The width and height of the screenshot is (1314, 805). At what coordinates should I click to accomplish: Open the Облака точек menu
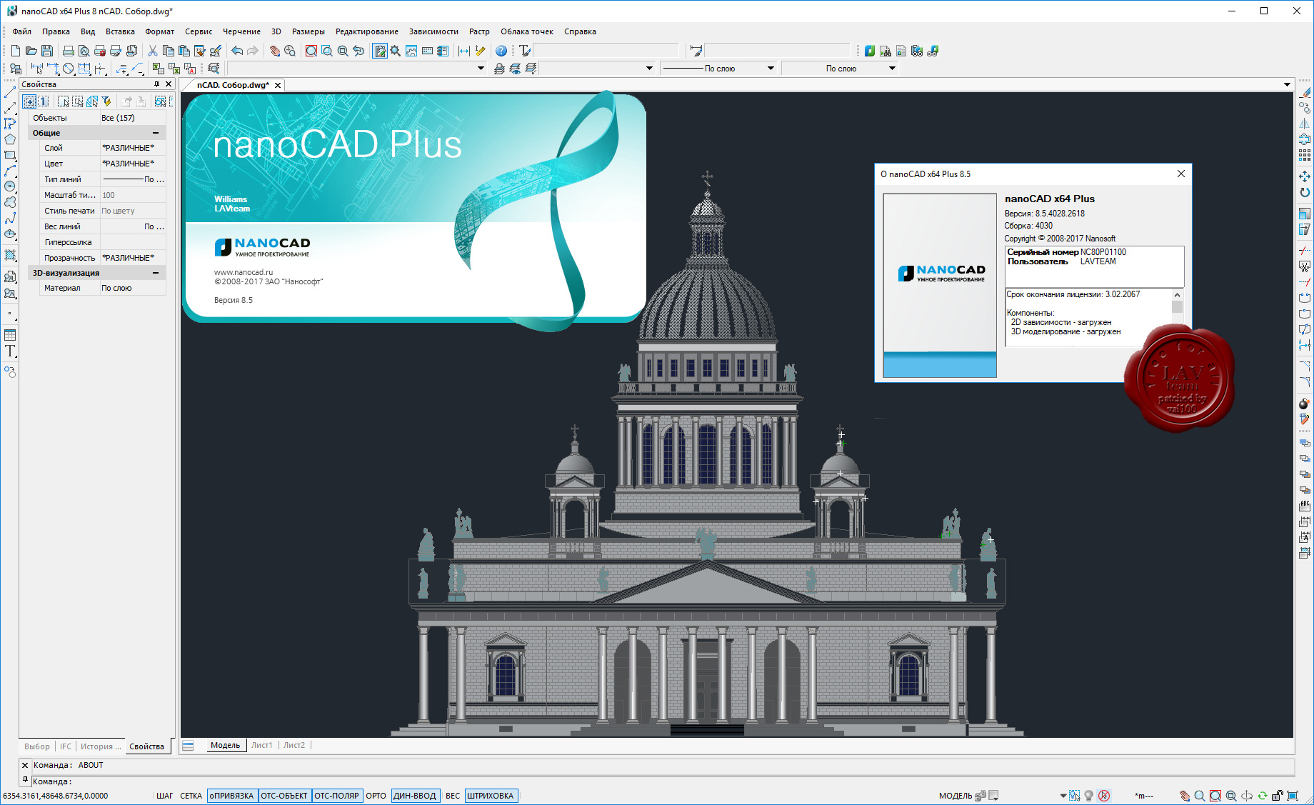(527, 31)
